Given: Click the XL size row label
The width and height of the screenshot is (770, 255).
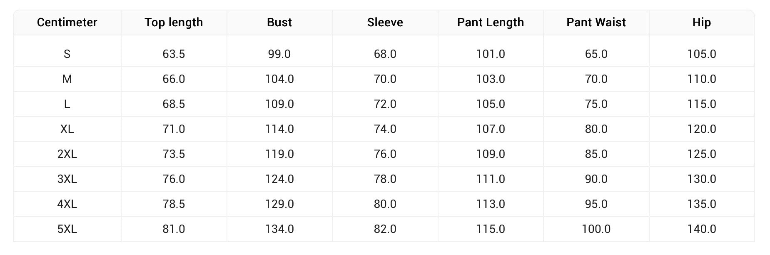Looking at the screenshot, I should 67,129.
